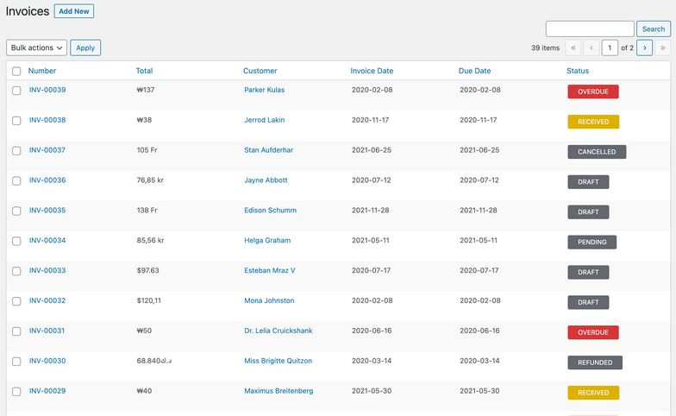View customer Dr. Lelia Cruickshank
The height and width of the screenshot is (416, 676).
click(278, 331)
